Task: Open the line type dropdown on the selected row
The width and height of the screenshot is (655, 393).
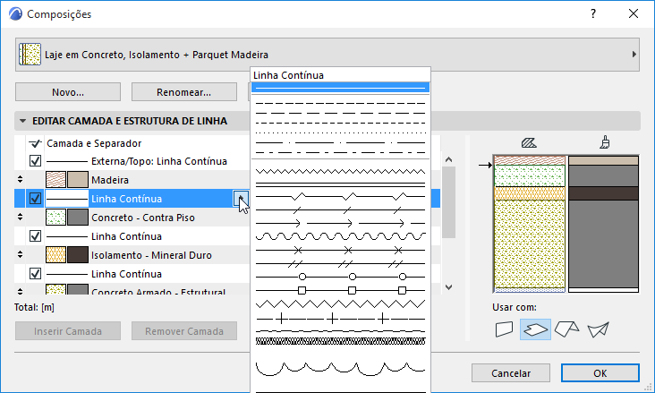Action: (x=239, y=199)
